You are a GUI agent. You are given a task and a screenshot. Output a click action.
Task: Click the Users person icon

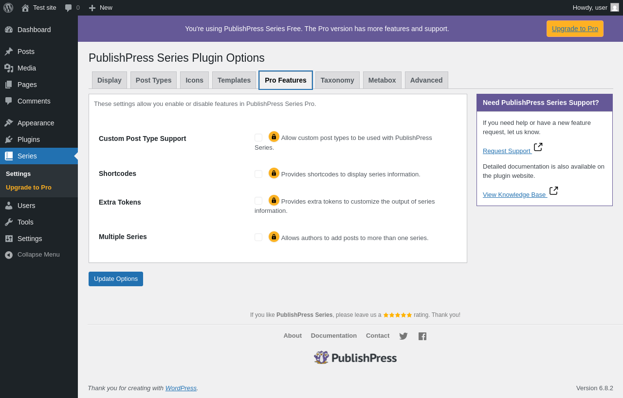[9, 206]
